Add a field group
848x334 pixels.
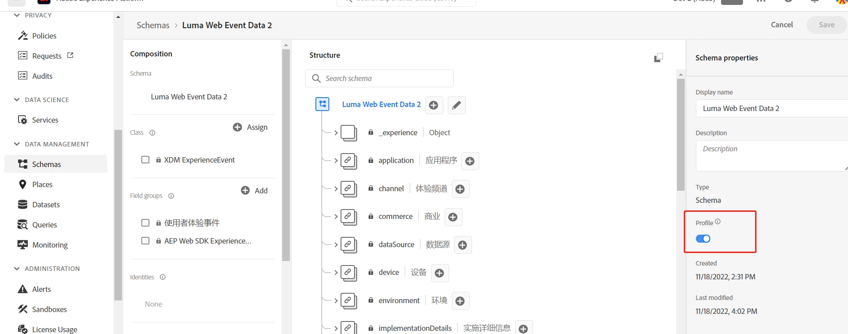click(254, 190)
